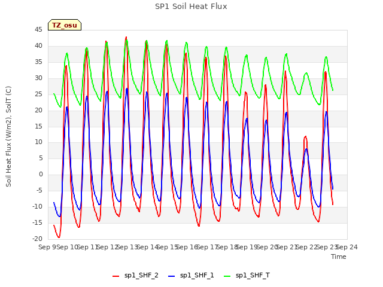The height and width of the screenshot is (287, 383).
Task: Click the blue sp1_SHF_1 legend swatch
Action: click(x=172, y=276)
